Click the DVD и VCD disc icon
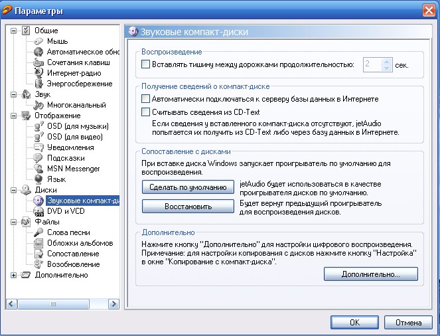440x336 pixels. tap(39, 211)
